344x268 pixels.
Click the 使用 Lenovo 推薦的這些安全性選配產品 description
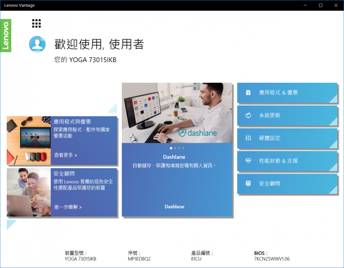tap(83, 184)
